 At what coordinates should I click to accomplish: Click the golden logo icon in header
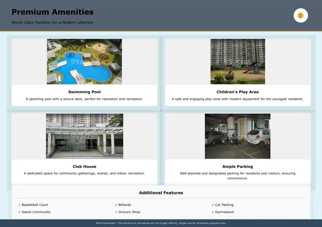pos(301,16)
